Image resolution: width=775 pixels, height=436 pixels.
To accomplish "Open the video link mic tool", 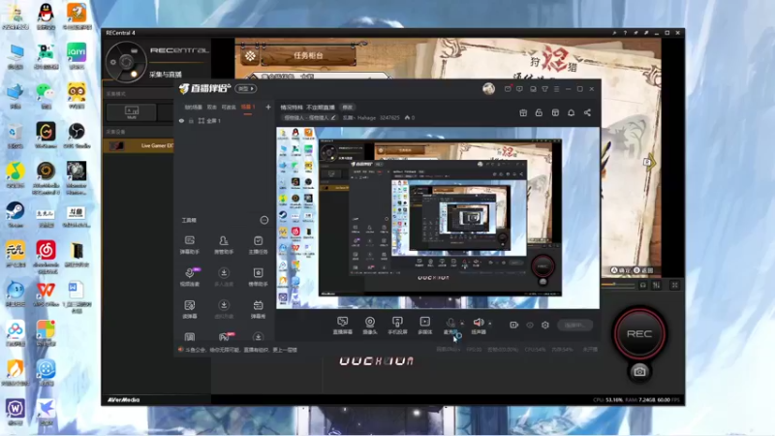I will coord(189,277).
